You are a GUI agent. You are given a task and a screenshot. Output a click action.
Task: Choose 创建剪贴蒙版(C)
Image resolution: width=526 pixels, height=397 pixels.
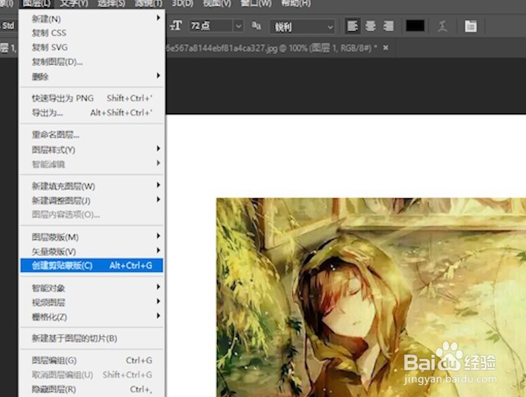[x=92, y=265]
